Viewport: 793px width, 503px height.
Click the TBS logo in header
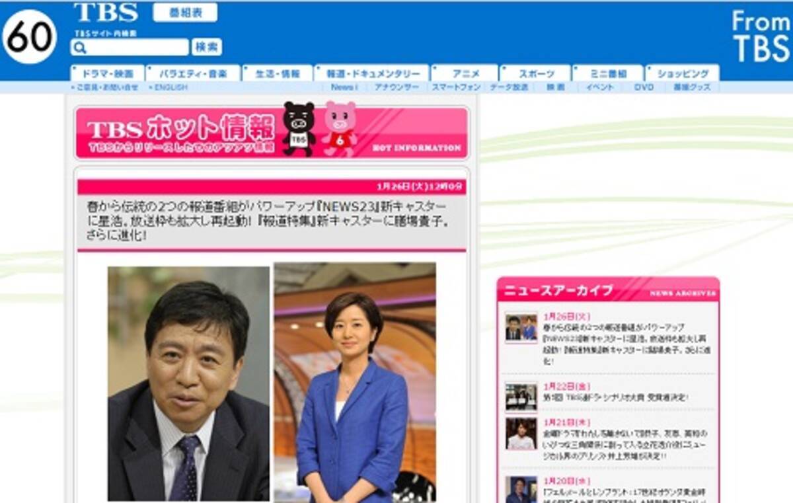(106, 13)
